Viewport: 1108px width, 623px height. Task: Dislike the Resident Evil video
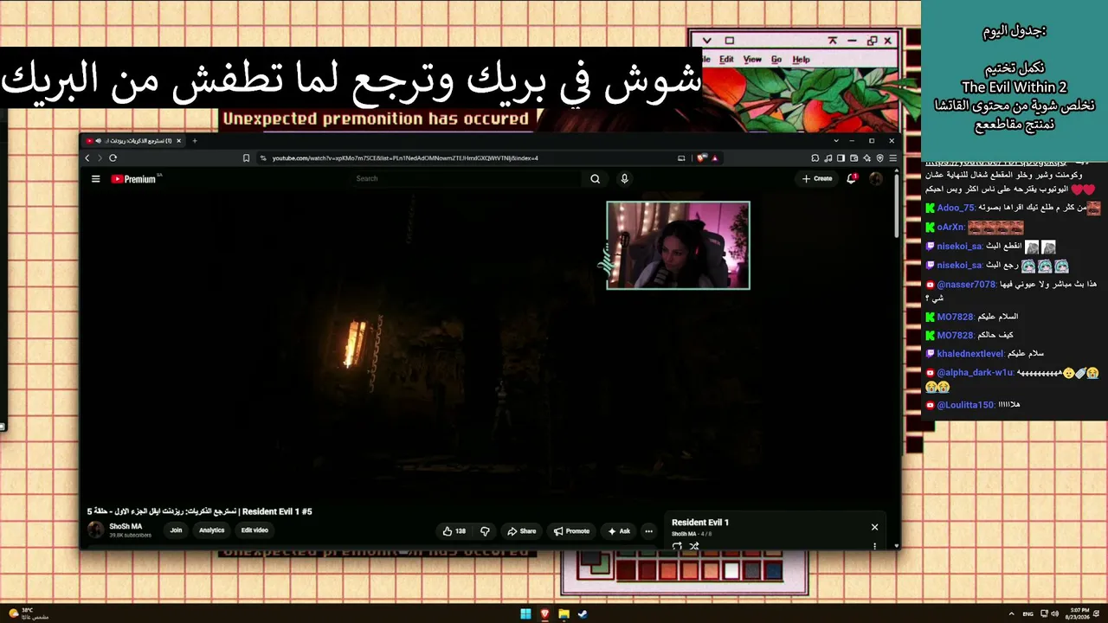(x=485, y=531)
